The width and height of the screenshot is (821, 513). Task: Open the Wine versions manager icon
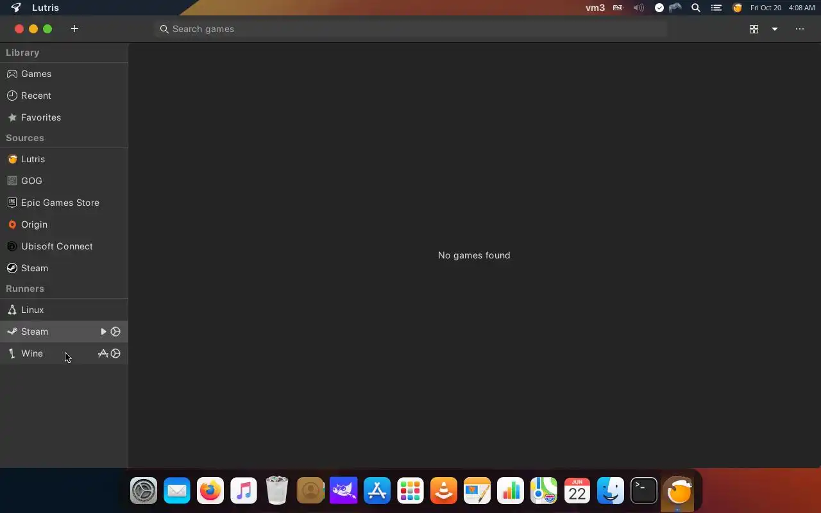coord(103,353)
